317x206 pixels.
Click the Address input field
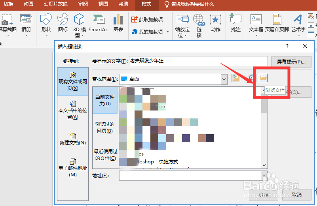point(190,176)
